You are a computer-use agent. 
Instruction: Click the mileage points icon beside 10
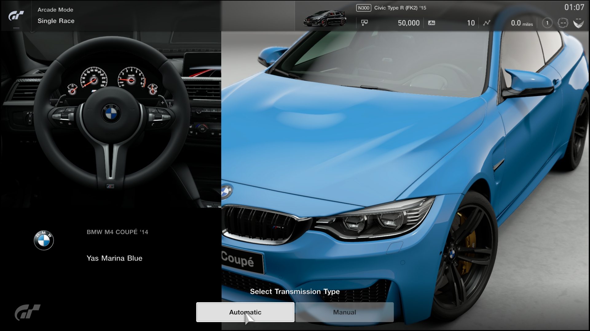(431, 23)
